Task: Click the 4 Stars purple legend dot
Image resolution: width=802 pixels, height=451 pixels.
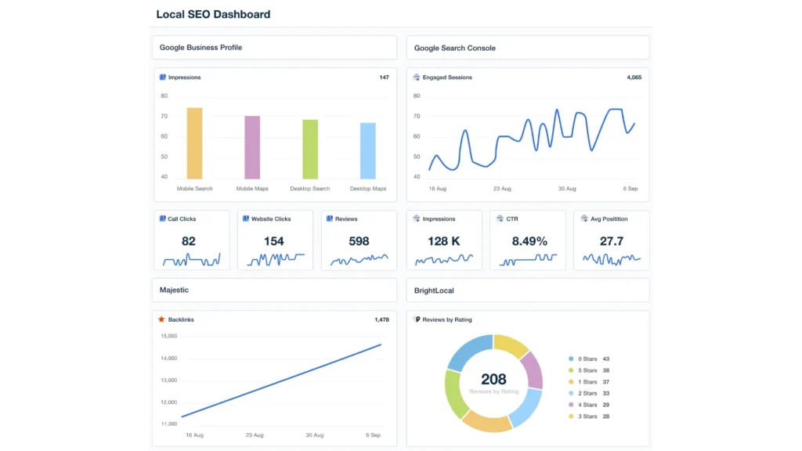Action: pyautogui.click(x=572, y=405)
